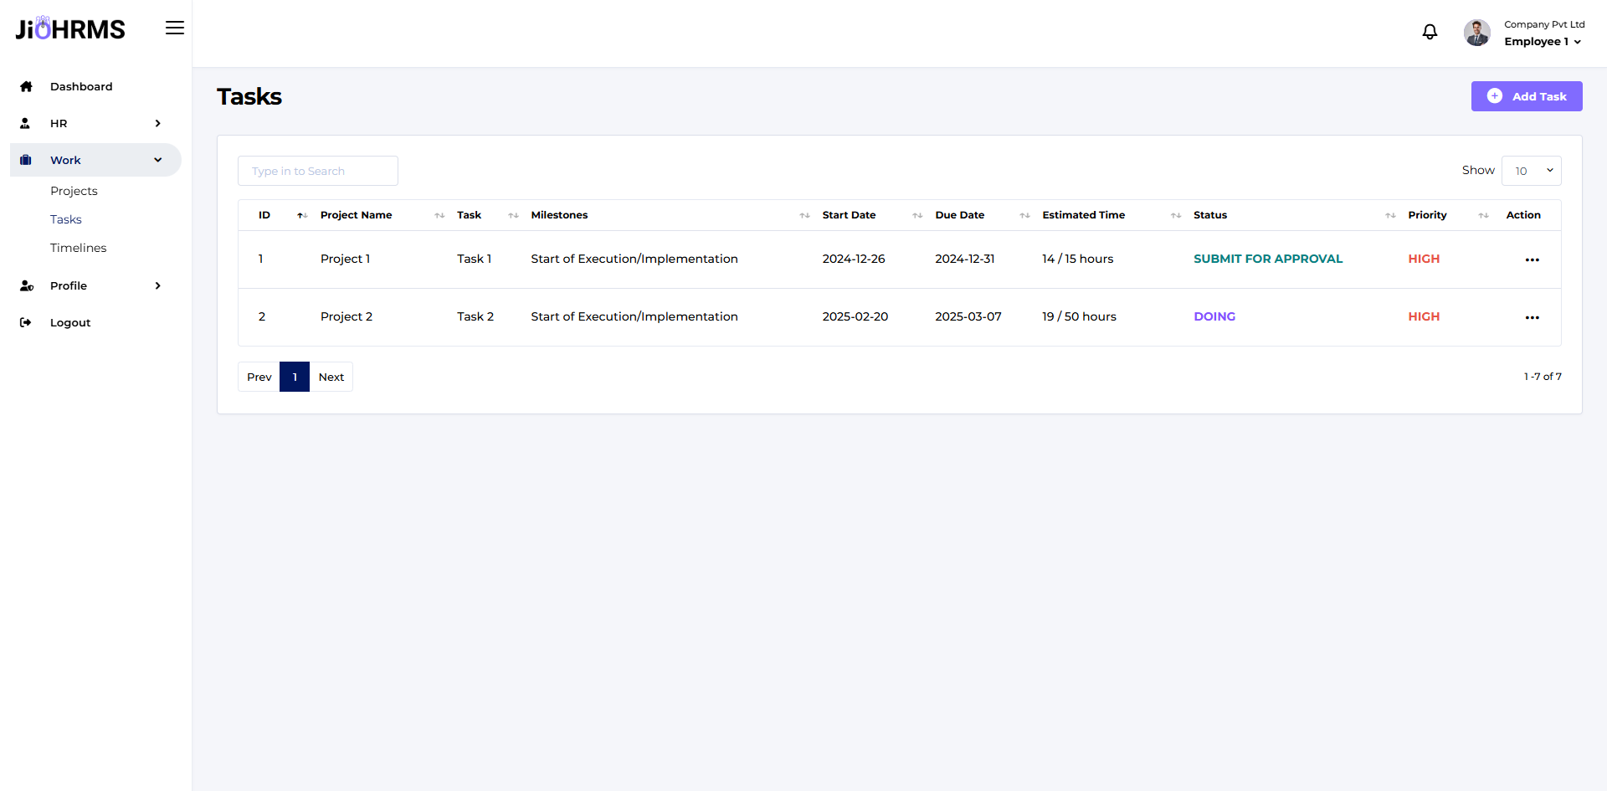Screen dimensions: 1607x791
Task: Sort by Due Date column arrows
Action: 1024,216
